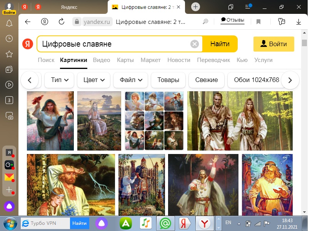
Task: Open the Mail.ru Agent taskbar icon
Action: [x=165, y=223]
